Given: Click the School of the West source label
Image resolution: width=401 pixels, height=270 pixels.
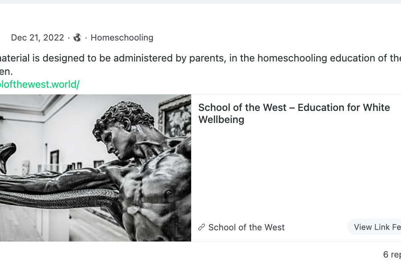Looking at the screenshot, I should [x=246, y=227].
